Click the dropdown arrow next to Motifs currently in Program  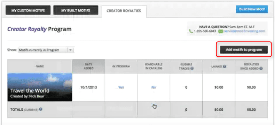(71, 50)
